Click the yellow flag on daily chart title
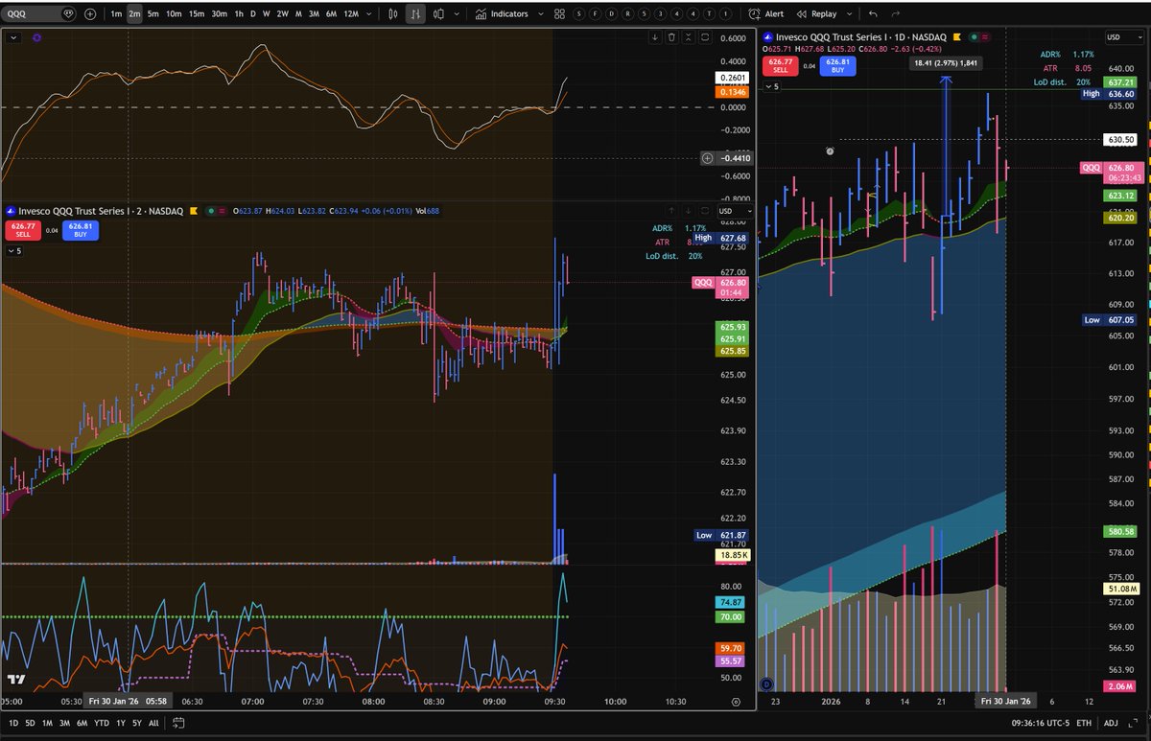1151x741 pixels. pos(955,37)
